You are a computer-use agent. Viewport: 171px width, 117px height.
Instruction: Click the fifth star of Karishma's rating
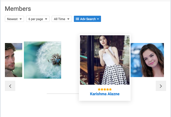110,89
